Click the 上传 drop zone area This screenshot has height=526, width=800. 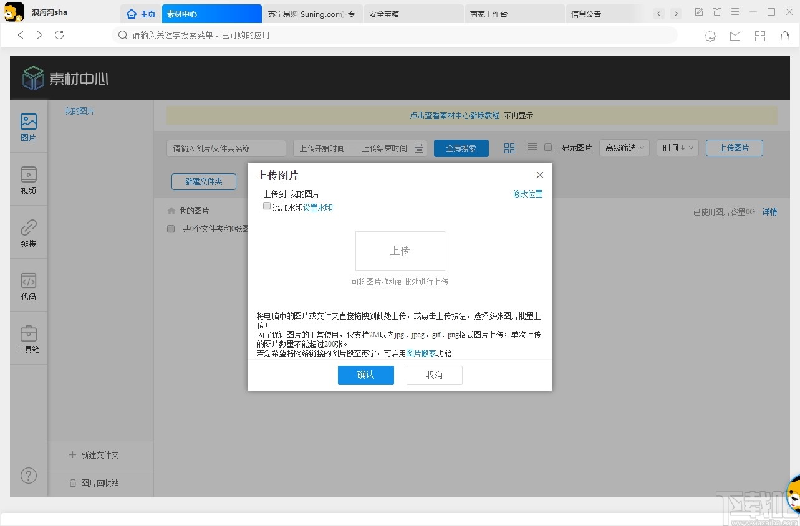point(400,251)
